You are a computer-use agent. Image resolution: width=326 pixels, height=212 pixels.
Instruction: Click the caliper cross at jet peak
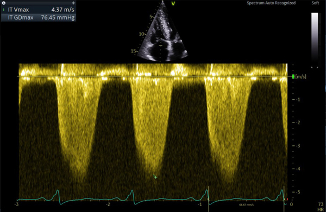(156, 177)
